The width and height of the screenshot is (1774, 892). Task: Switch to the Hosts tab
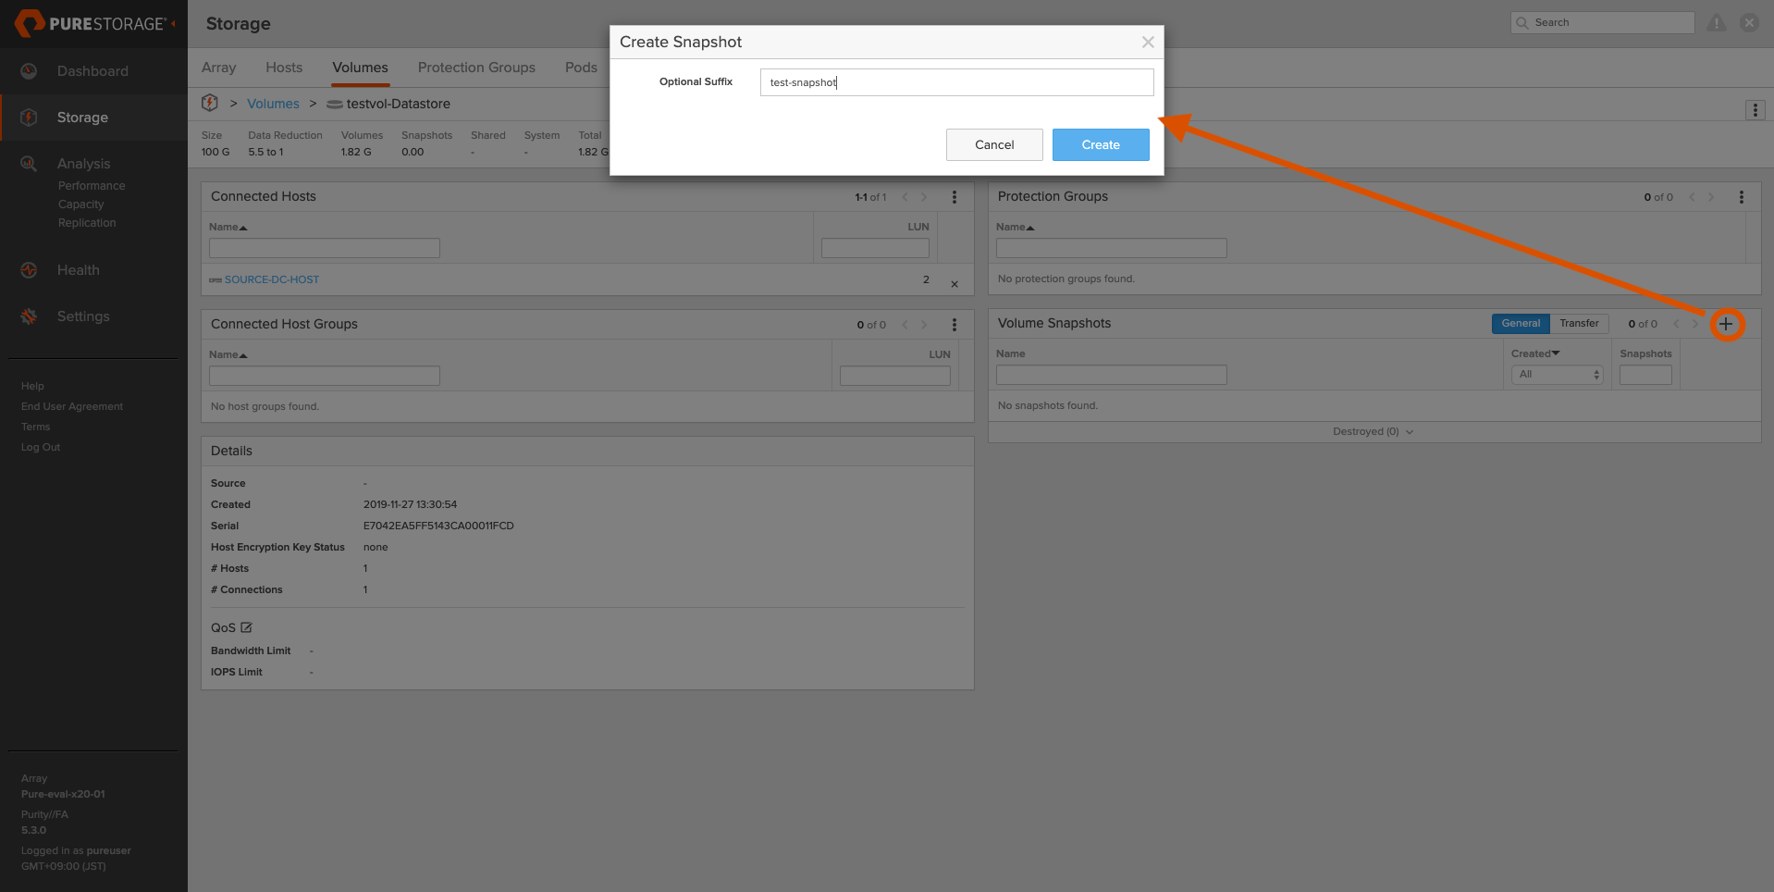(x=284, y=68)
